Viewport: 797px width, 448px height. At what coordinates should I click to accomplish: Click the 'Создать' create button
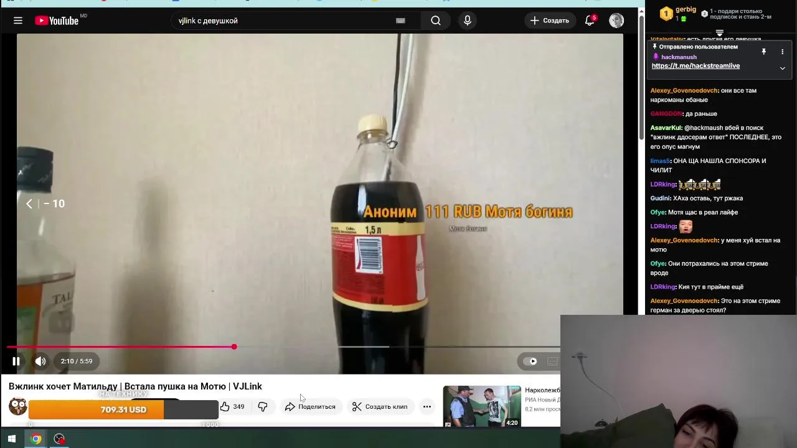pos(549,21)
